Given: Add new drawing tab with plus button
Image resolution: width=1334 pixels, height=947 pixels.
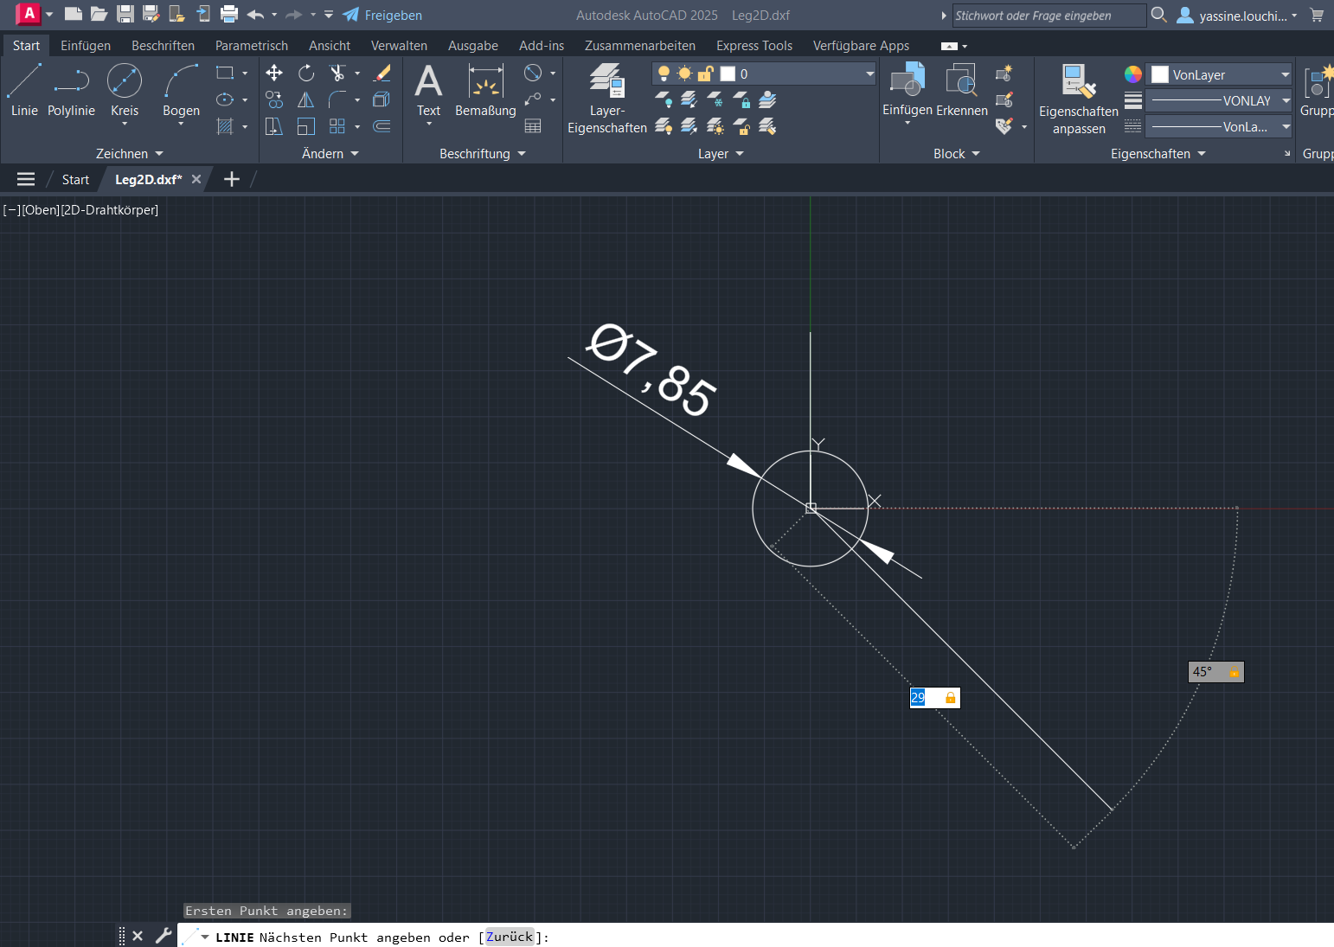Looking at the screenshot, I should pyautogui.click(x=232, y=179).
